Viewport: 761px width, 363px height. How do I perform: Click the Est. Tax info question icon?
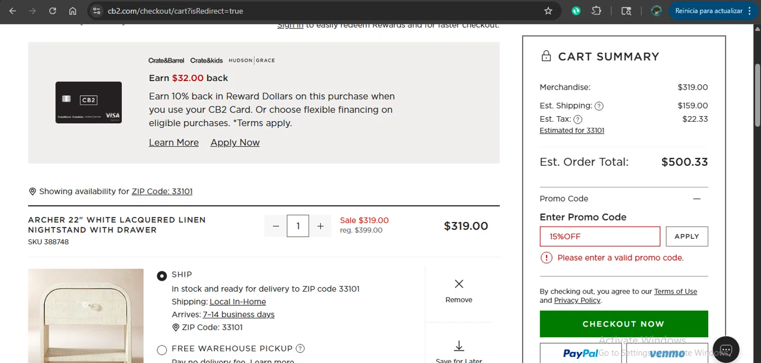tap(577, 120)
